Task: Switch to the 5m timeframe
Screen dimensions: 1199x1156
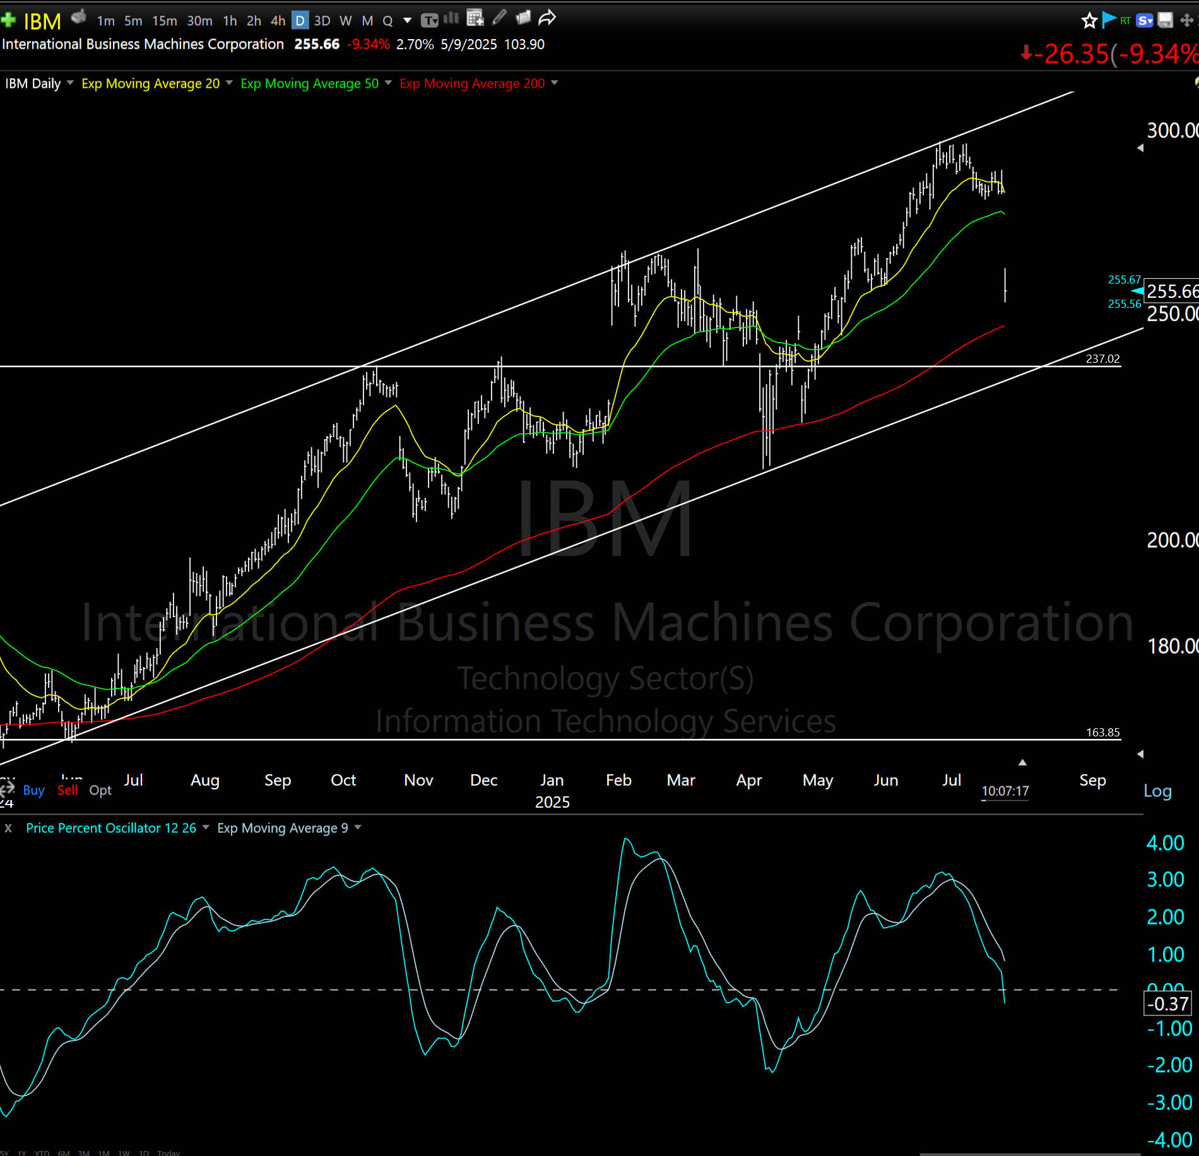Action: tap(133, 21)
